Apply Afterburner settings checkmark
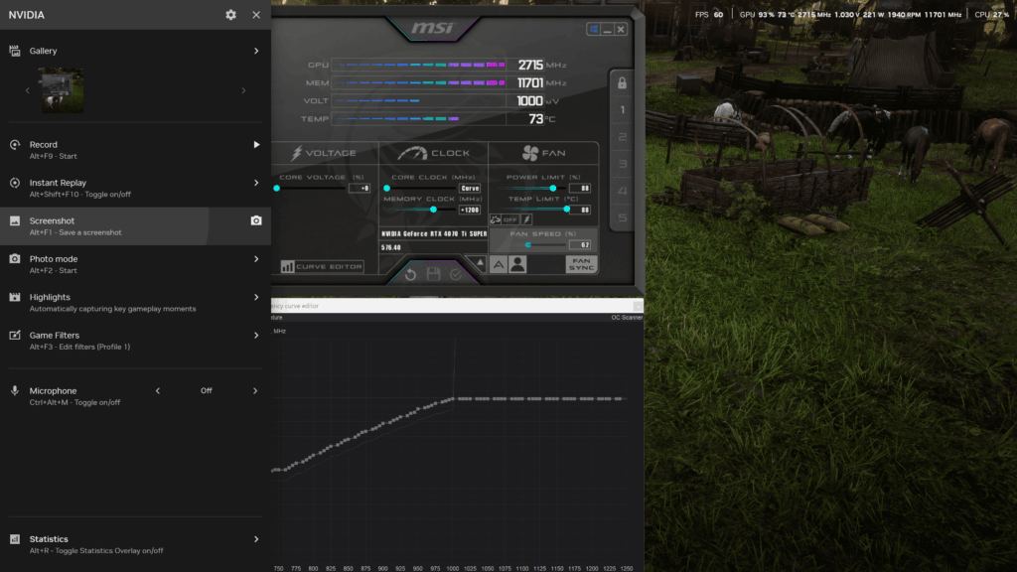The height and width of the screenshot is (572, 1017). 456,275
